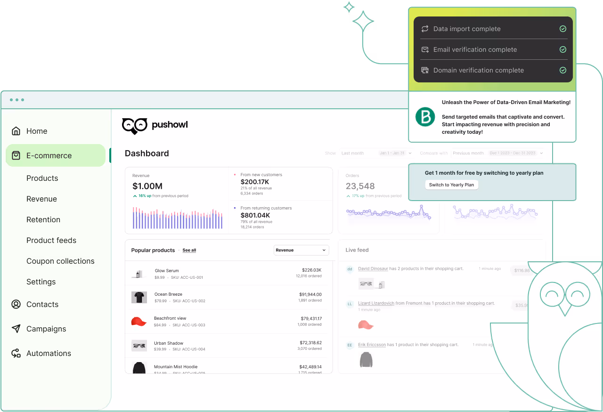
Task: Click $200.17K from new customers
Action: pos(255,182)
